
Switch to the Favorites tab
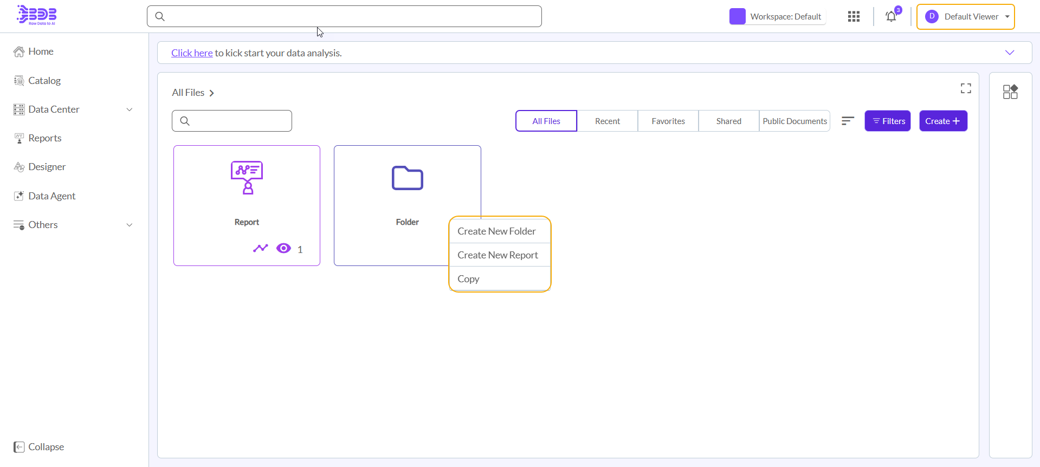point(668,121)
